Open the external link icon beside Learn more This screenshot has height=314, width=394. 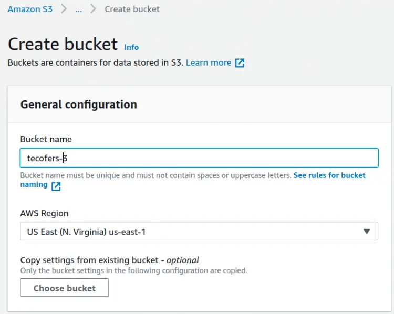click(240, 63)
